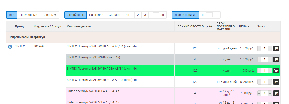Add the 1 930 руб. offer to cart
This screenshot has height=104, width=289.
point(276,71)
